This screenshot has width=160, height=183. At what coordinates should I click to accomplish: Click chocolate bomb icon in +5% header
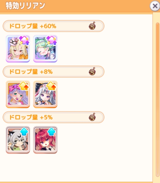click(92, 117)
